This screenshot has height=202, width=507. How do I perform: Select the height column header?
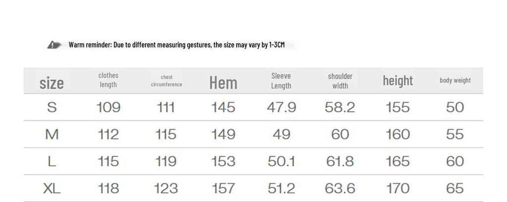point(398,80)
